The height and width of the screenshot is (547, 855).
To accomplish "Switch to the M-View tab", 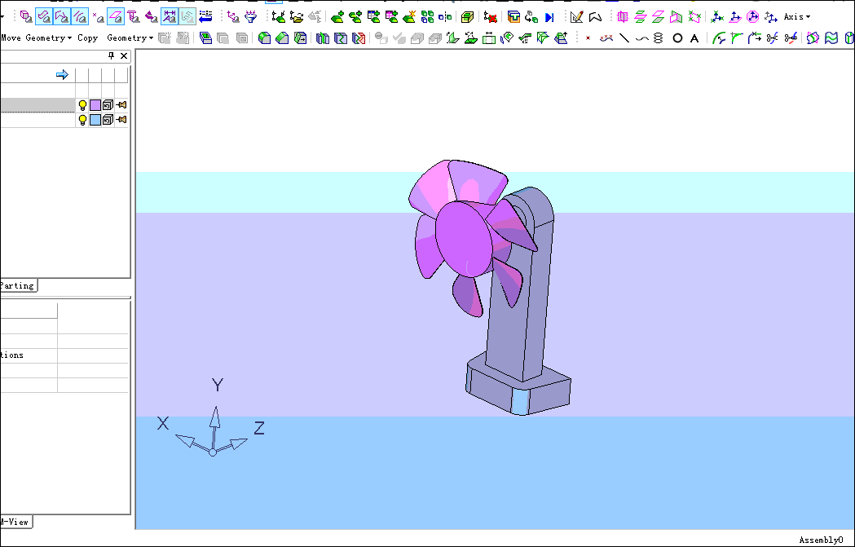I will [15, 522].
